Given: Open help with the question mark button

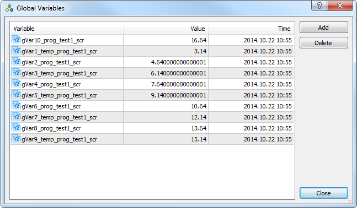Looking at the screenshot, I should pos(319,6).
